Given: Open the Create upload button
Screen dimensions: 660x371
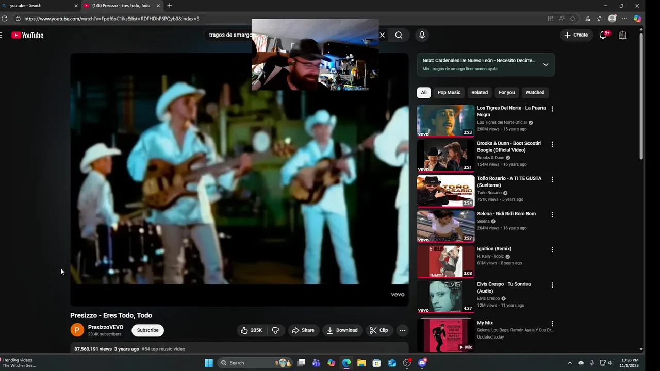Looking at the screenshot, I should 575,35.
